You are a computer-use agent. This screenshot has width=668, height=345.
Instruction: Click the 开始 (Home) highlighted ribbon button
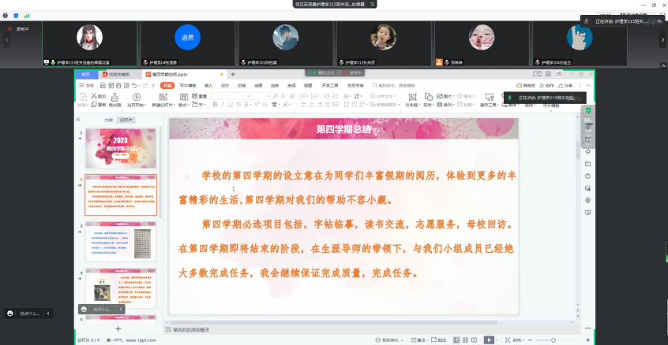167,85
